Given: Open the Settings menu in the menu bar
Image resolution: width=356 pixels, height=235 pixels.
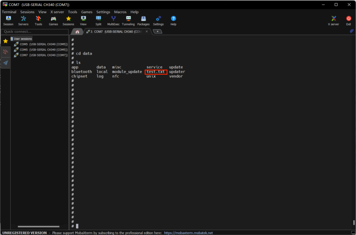Looking at the screenshot, I should click(103, 12).
